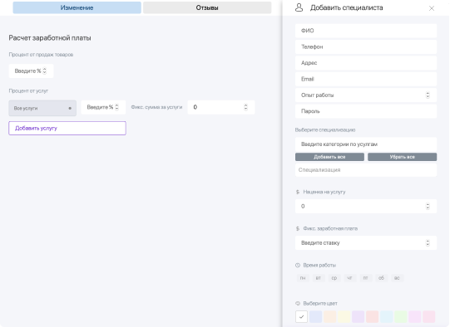The height and width of the screenshot is (327, 450).
Task: Toggle Saturday (сб) workday
Action: pyautogui.click(x=381, y=278)
